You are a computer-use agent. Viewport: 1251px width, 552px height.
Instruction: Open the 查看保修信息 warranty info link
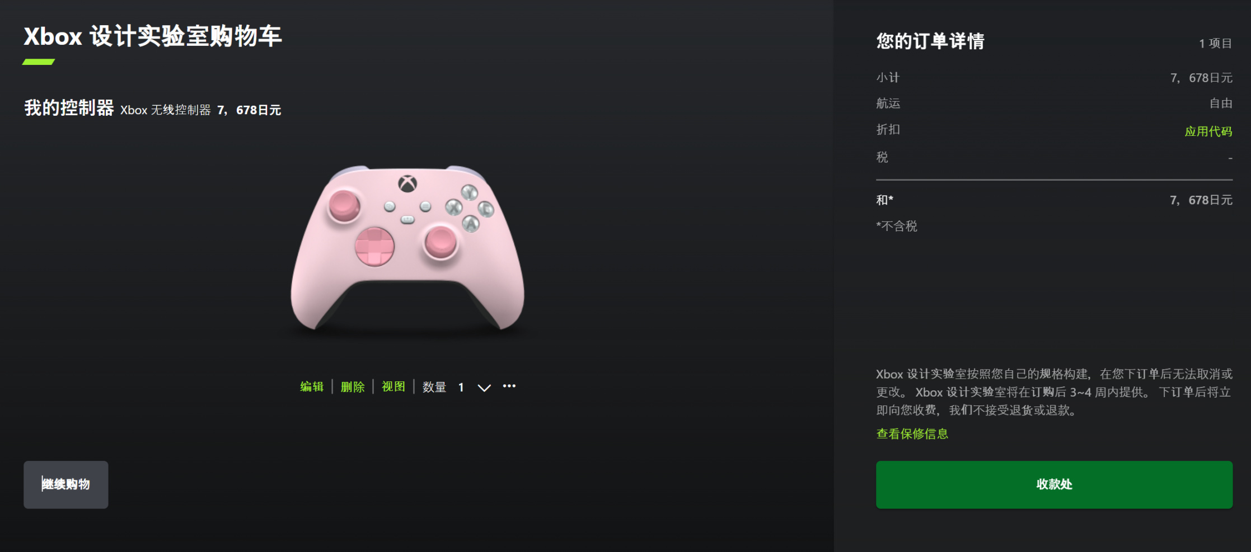click(x=912, y=433)
